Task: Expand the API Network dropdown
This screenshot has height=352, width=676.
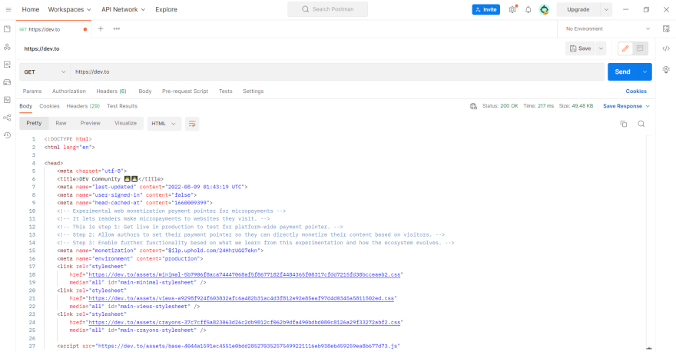Action: pos(124,9)
